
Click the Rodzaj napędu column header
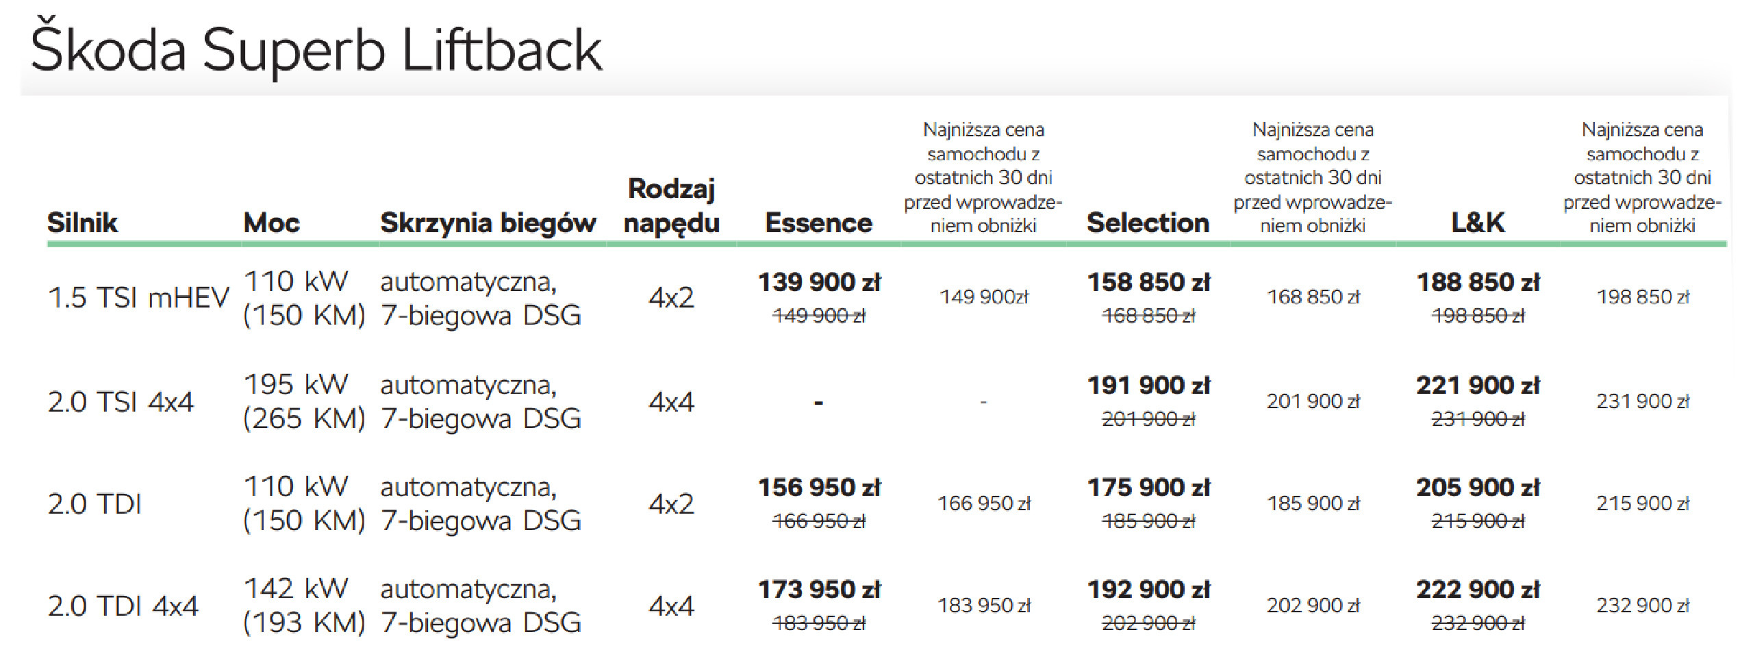tap(671, 205)
